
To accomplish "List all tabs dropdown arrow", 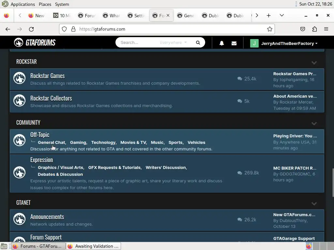I will coord(281,15).
